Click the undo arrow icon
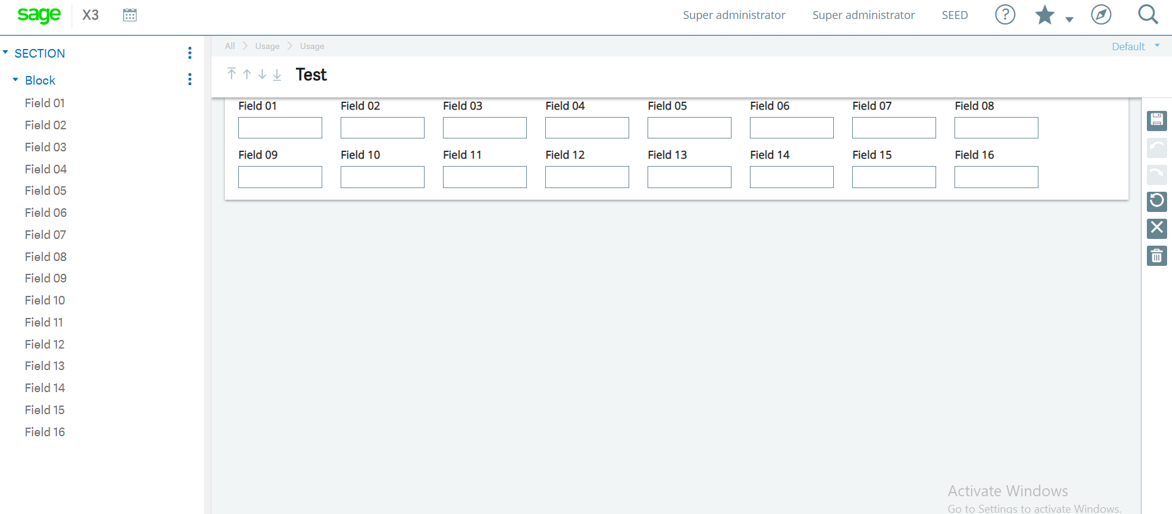 [x=1157, y=148]
